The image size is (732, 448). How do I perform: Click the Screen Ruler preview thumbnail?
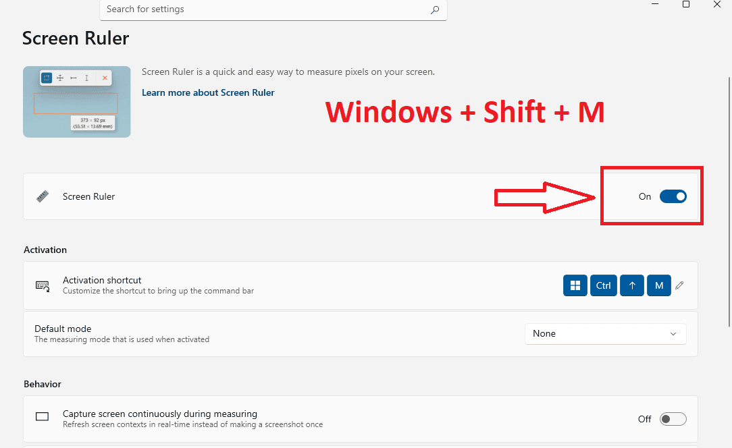76,102
